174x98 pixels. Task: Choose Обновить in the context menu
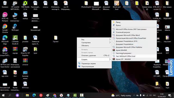(94, 45)
